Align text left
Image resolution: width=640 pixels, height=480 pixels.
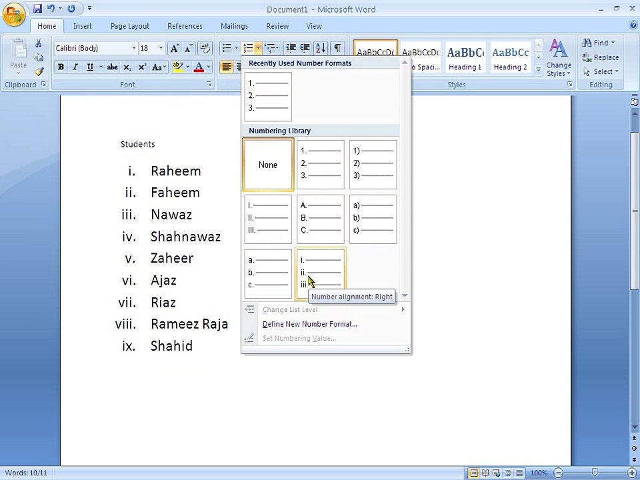click(227, 67)
